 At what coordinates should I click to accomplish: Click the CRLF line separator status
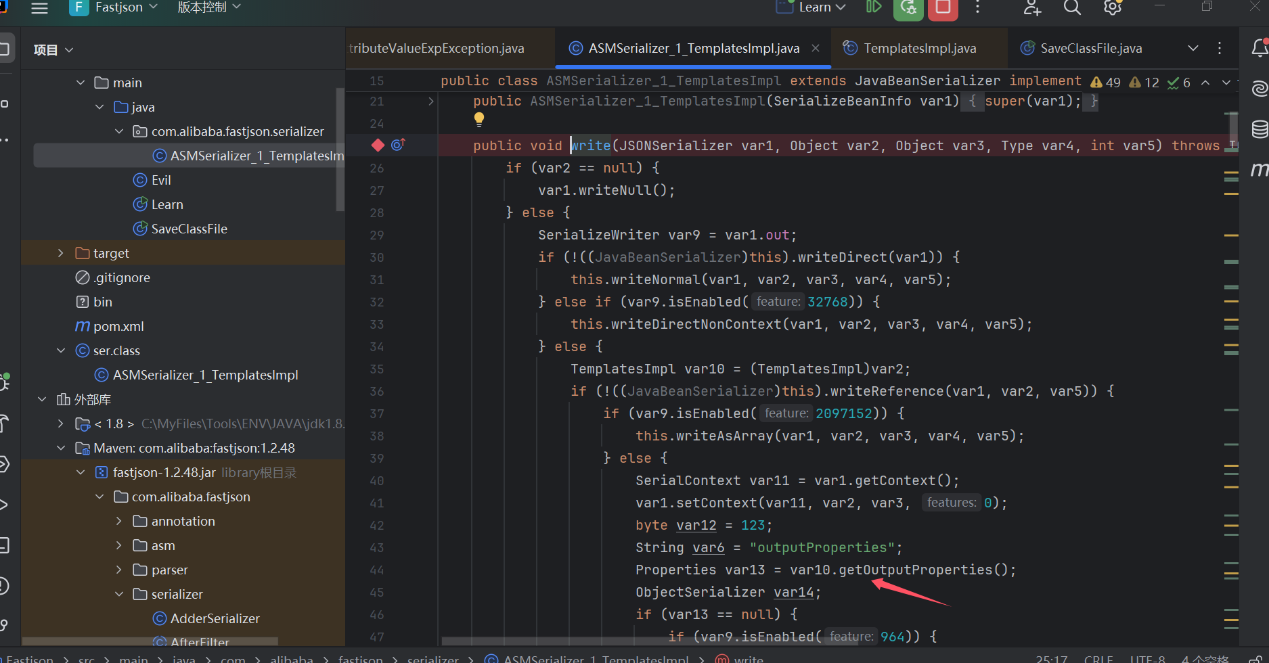1098,658
